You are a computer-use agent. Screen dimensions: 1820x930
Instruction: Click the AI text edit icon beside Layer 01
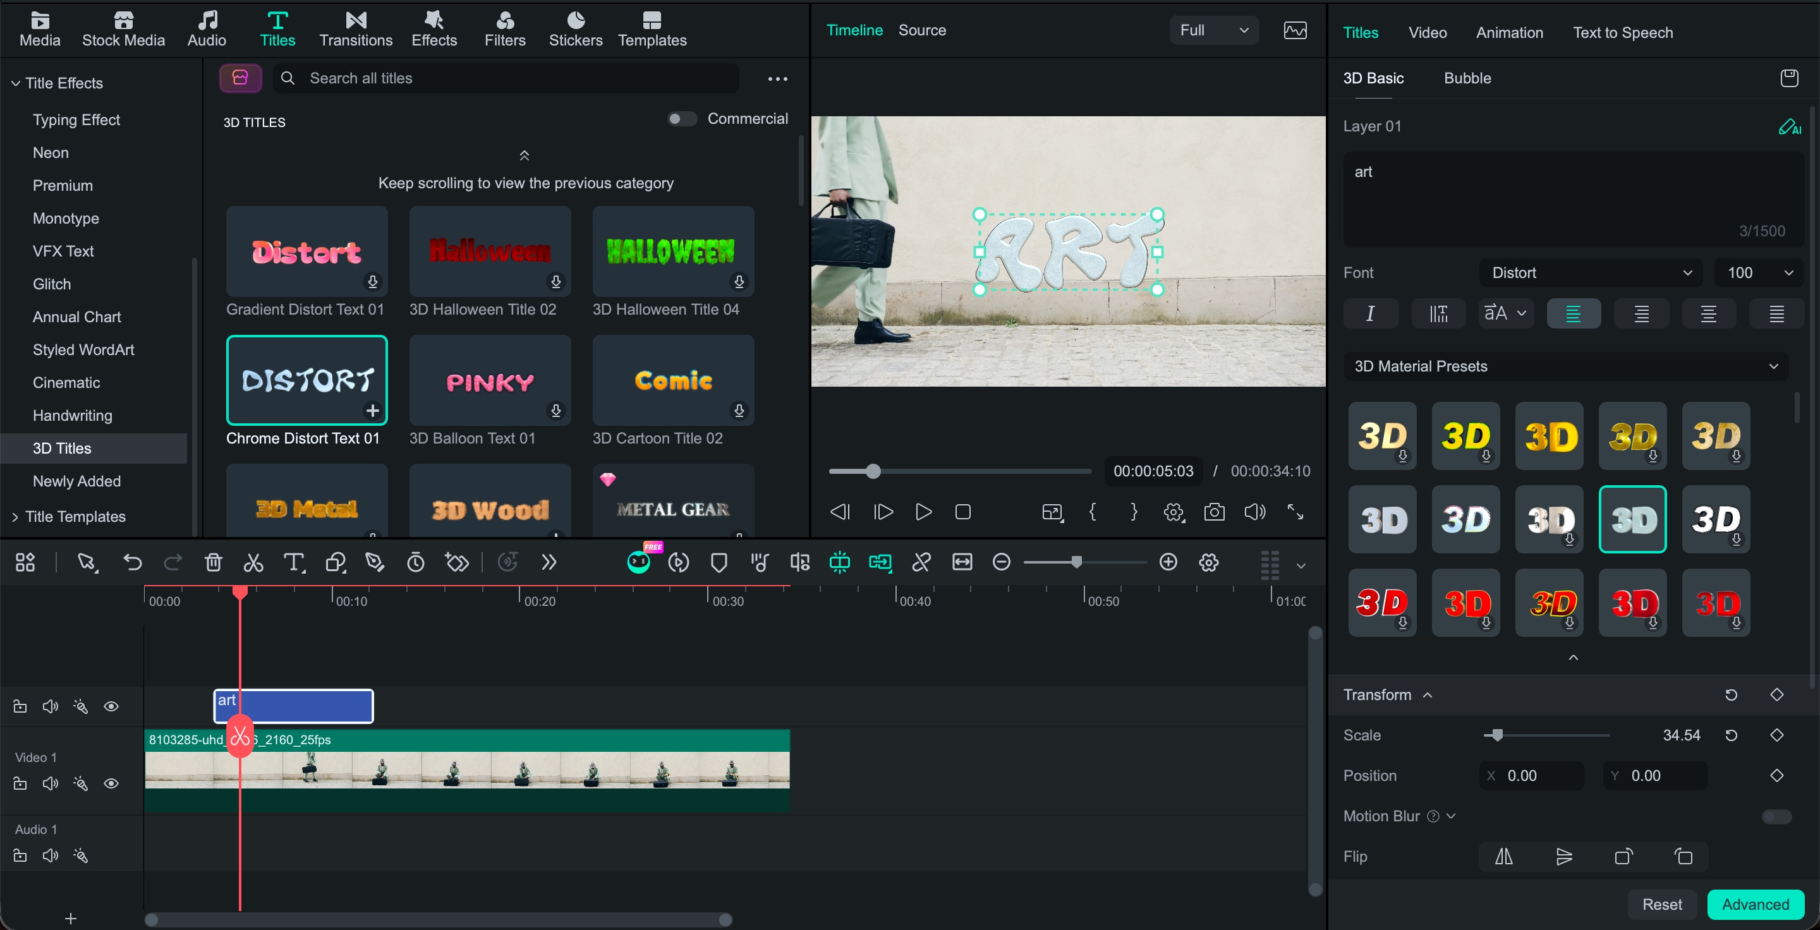coord(1790,127)
